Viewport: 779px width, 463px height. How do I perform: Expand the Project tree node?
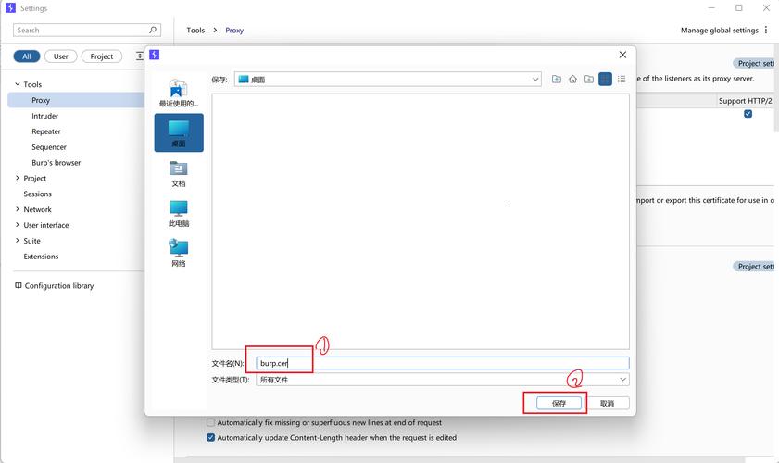point(18,178)
